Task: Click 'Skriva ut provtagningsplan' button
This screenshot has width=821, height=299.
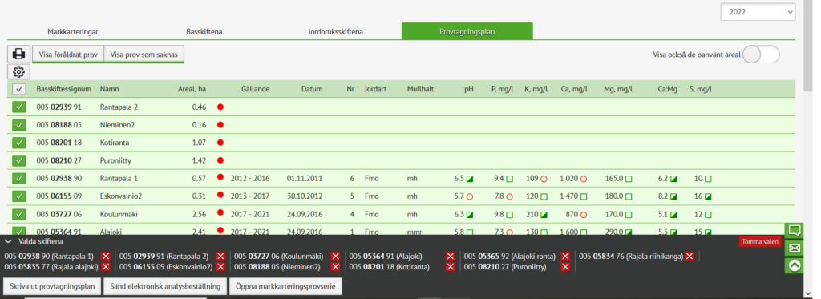Action: pyautogui.click(x=52, y=286)
